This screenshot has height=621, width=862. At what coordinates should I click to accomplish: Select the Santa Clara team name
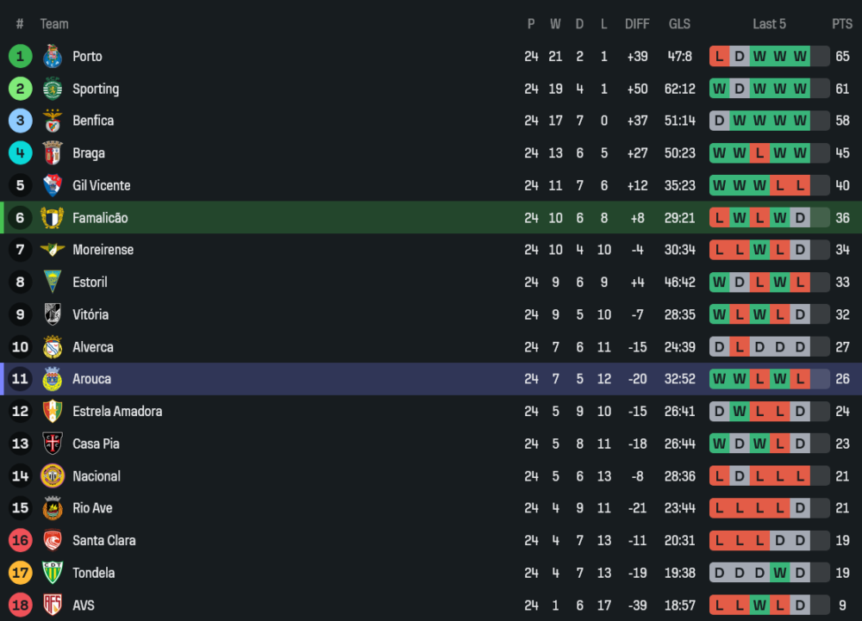pyautogui.click(x=103, y=541)
